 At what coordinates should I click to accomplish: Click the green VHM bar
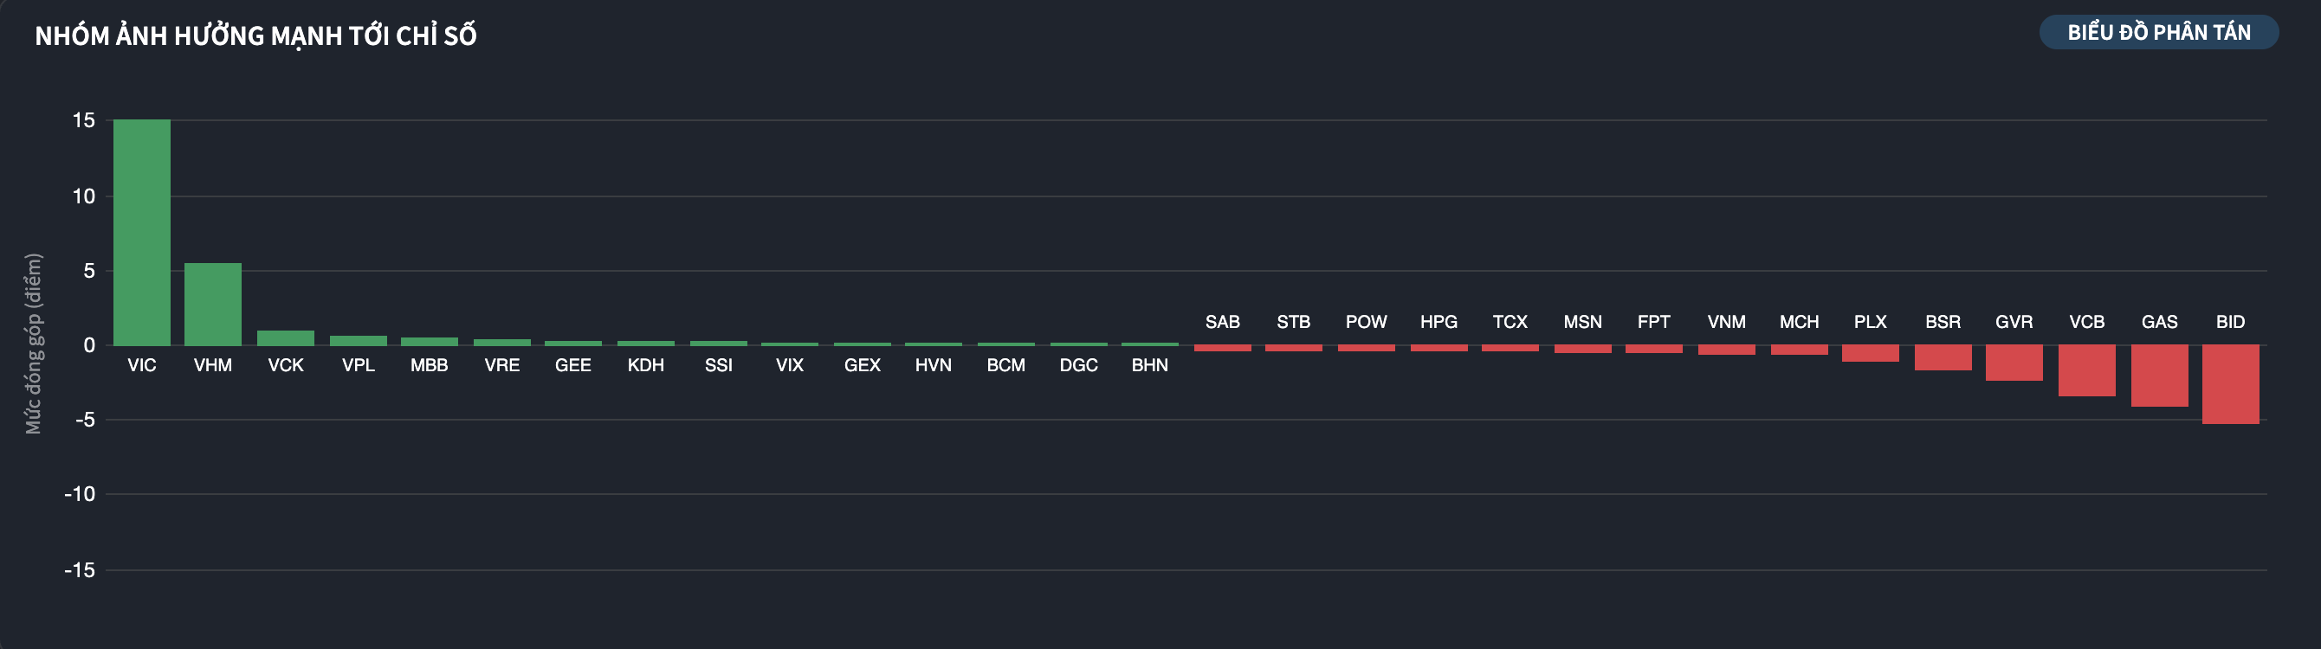pos(213,305)
